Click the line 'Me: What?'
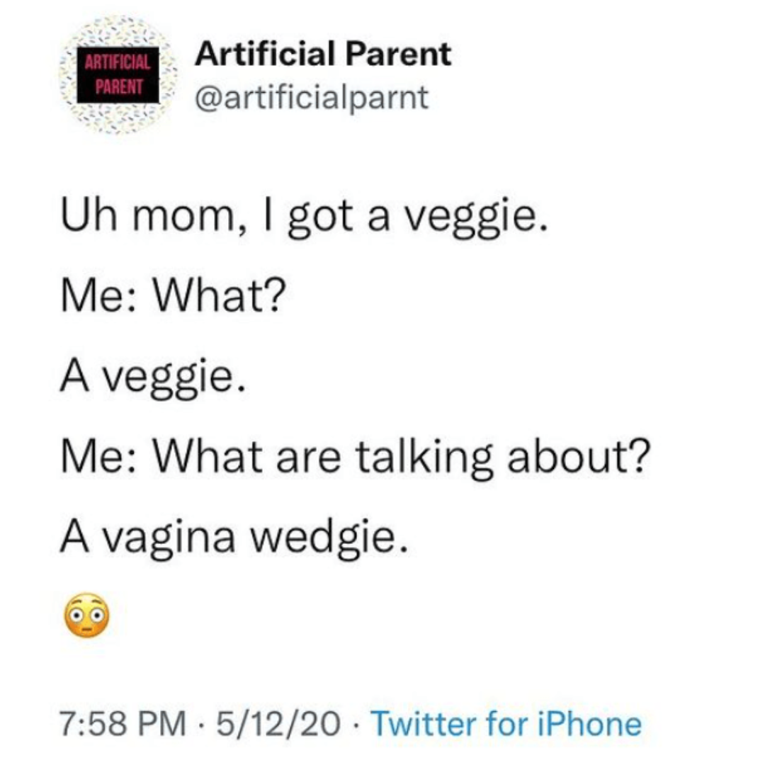Screen dimensions: 765x765 click(x=174, y=296)
